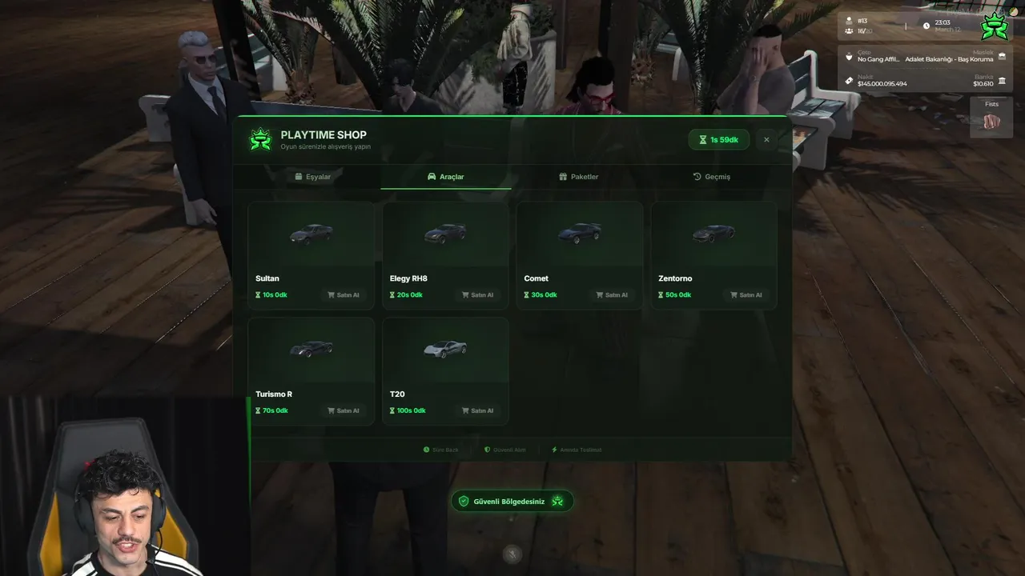
Task: Click the Playtime Shop crown logo
Action: (260, 140)
